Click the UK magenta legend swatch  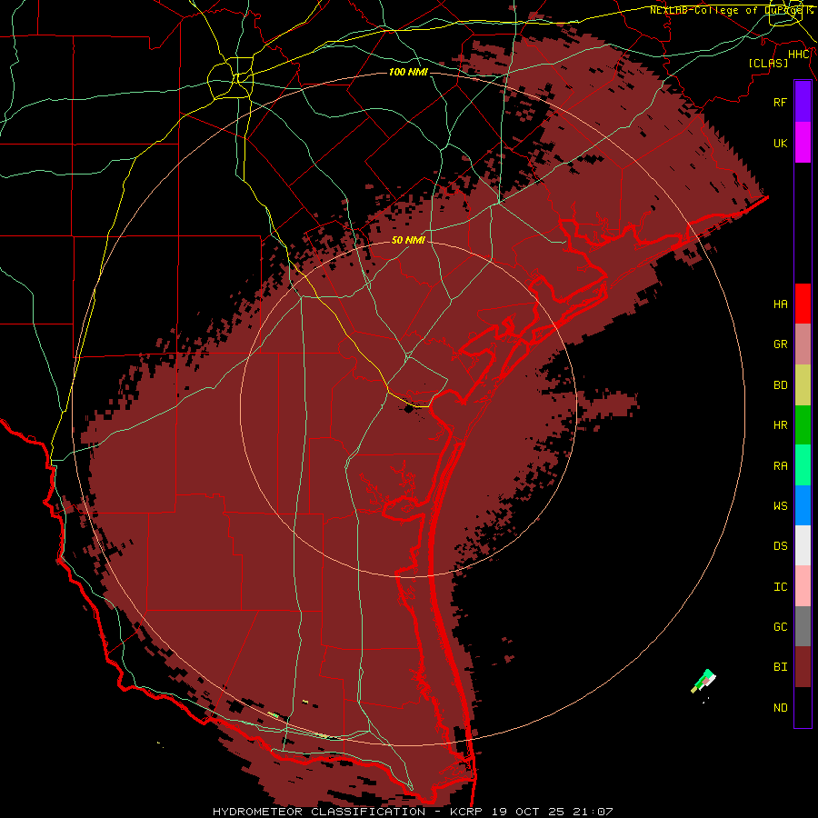803,143
